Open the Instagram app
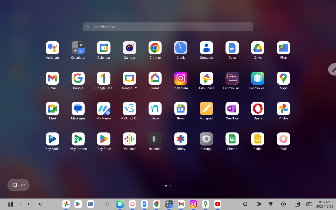 coord(181,78)
